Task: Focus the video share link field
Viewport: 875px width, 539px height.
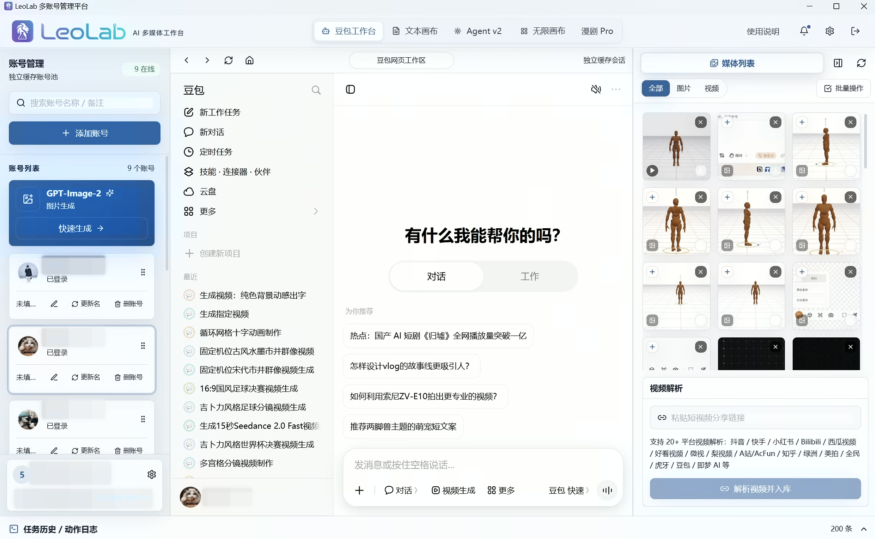Action: 755,417
